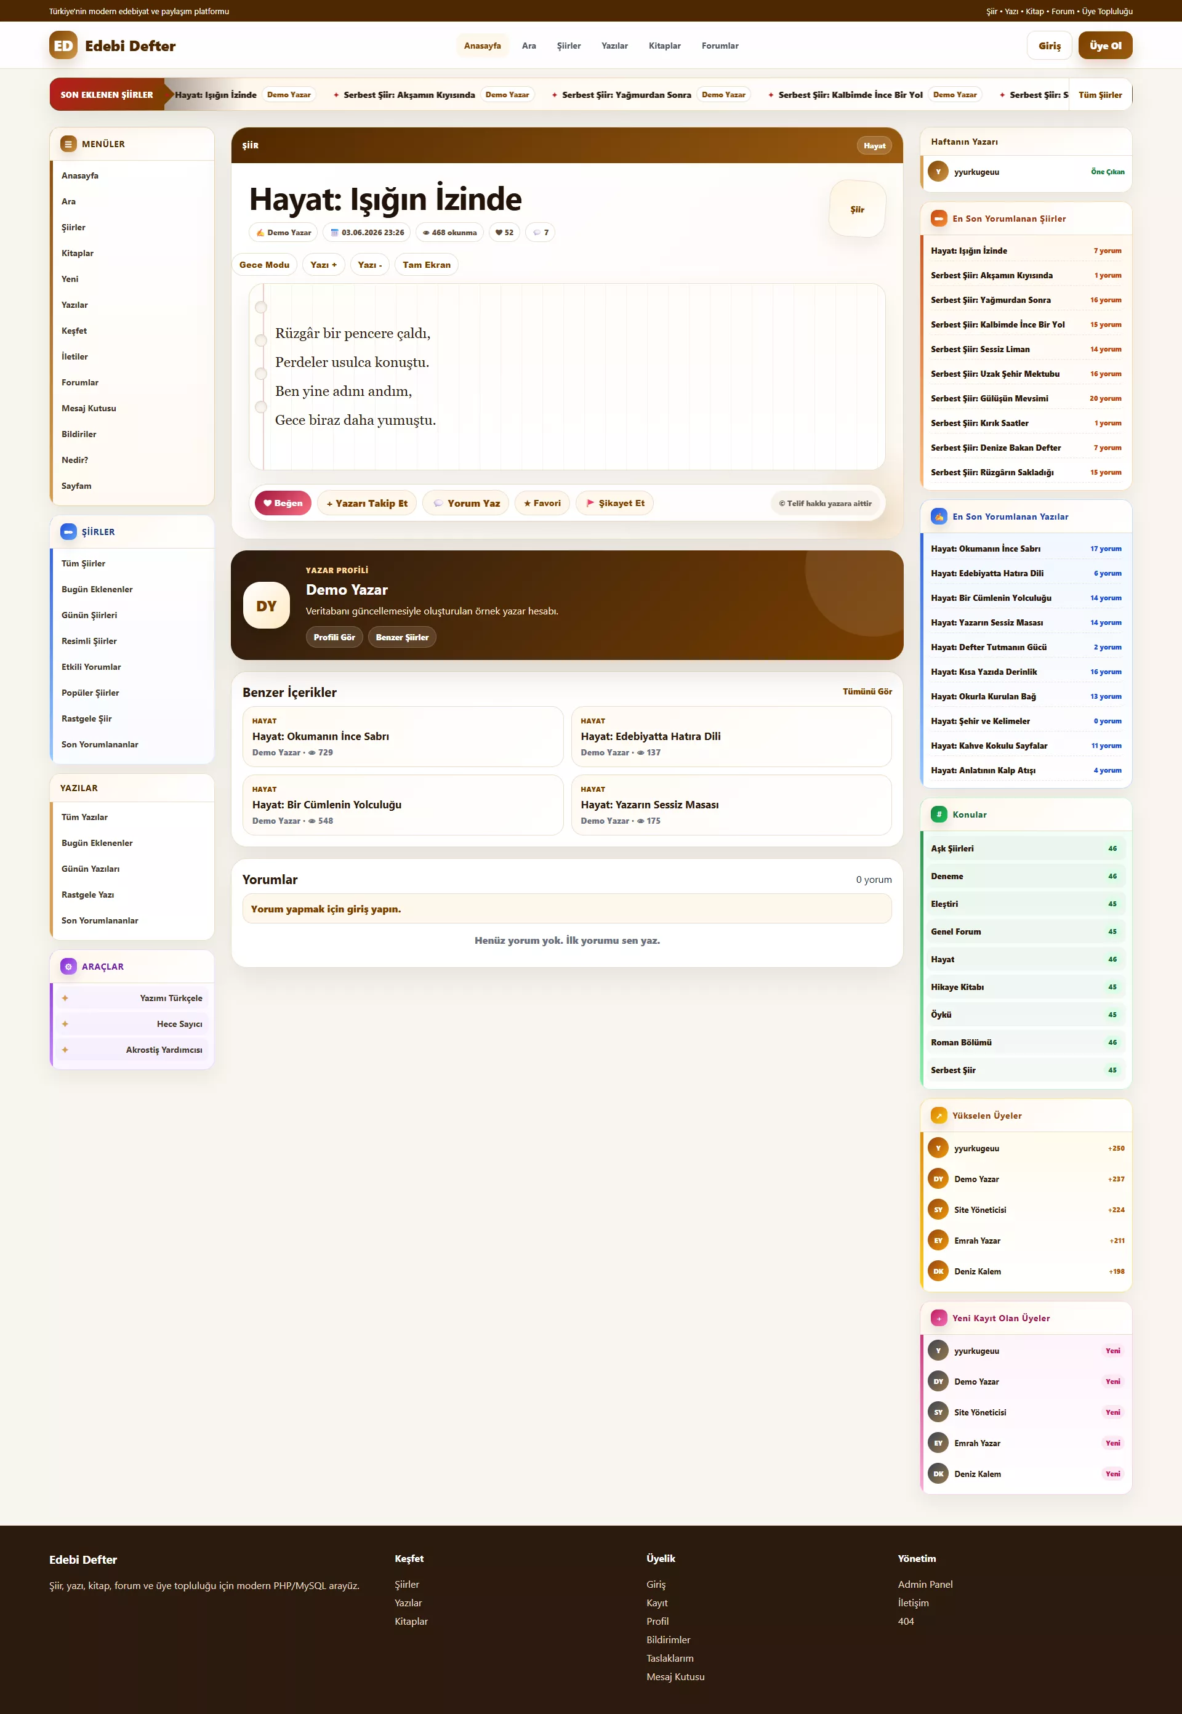Click yyurkugeuu avatar in Haftanın Yazarı
Image resolution: width=1182 pixels, height=1714 pixels.
click(938, 172)
